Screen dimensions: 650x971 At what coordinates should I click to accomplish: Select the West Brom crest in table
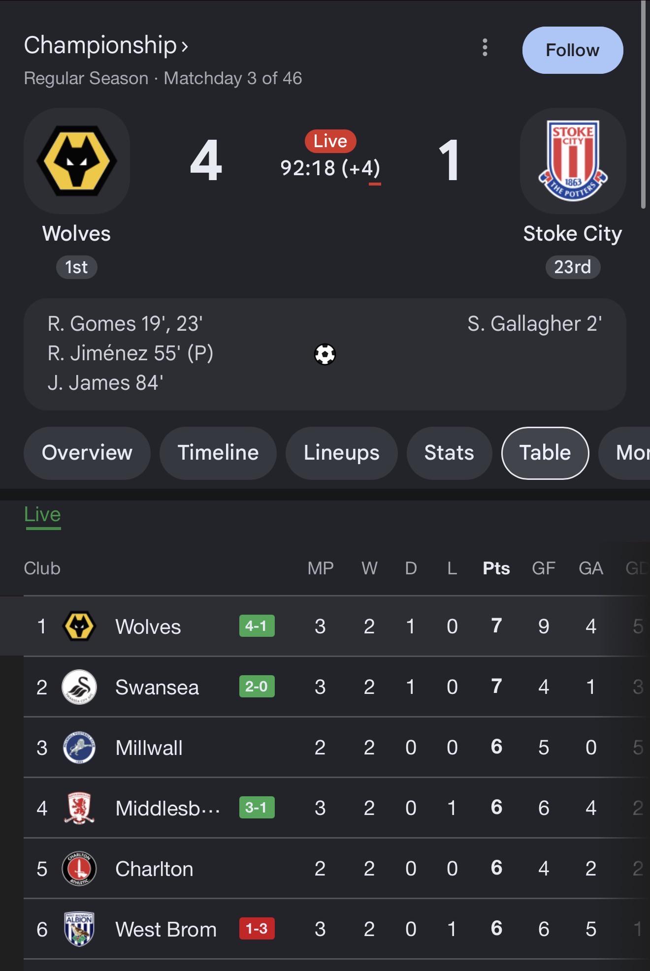pyautogui.click(x=79, y=929)
